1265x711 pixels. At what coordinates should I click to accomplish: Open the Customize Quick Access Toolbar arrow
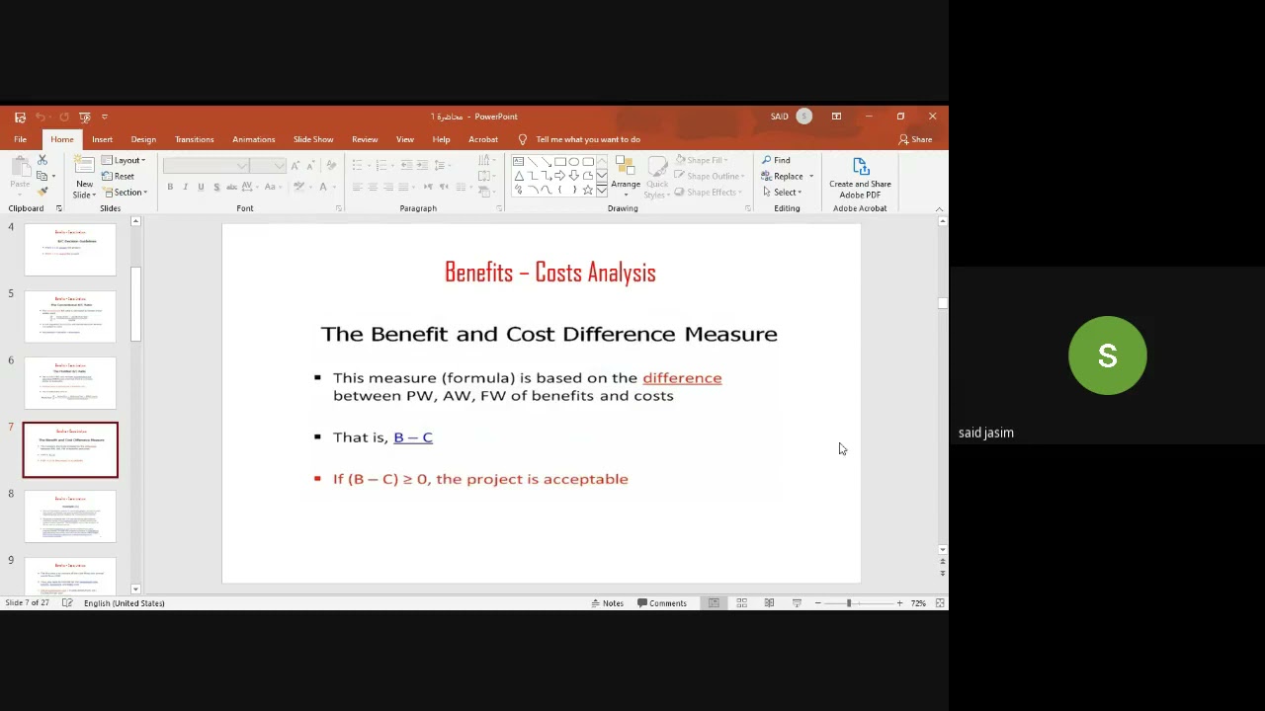[105, 117]
